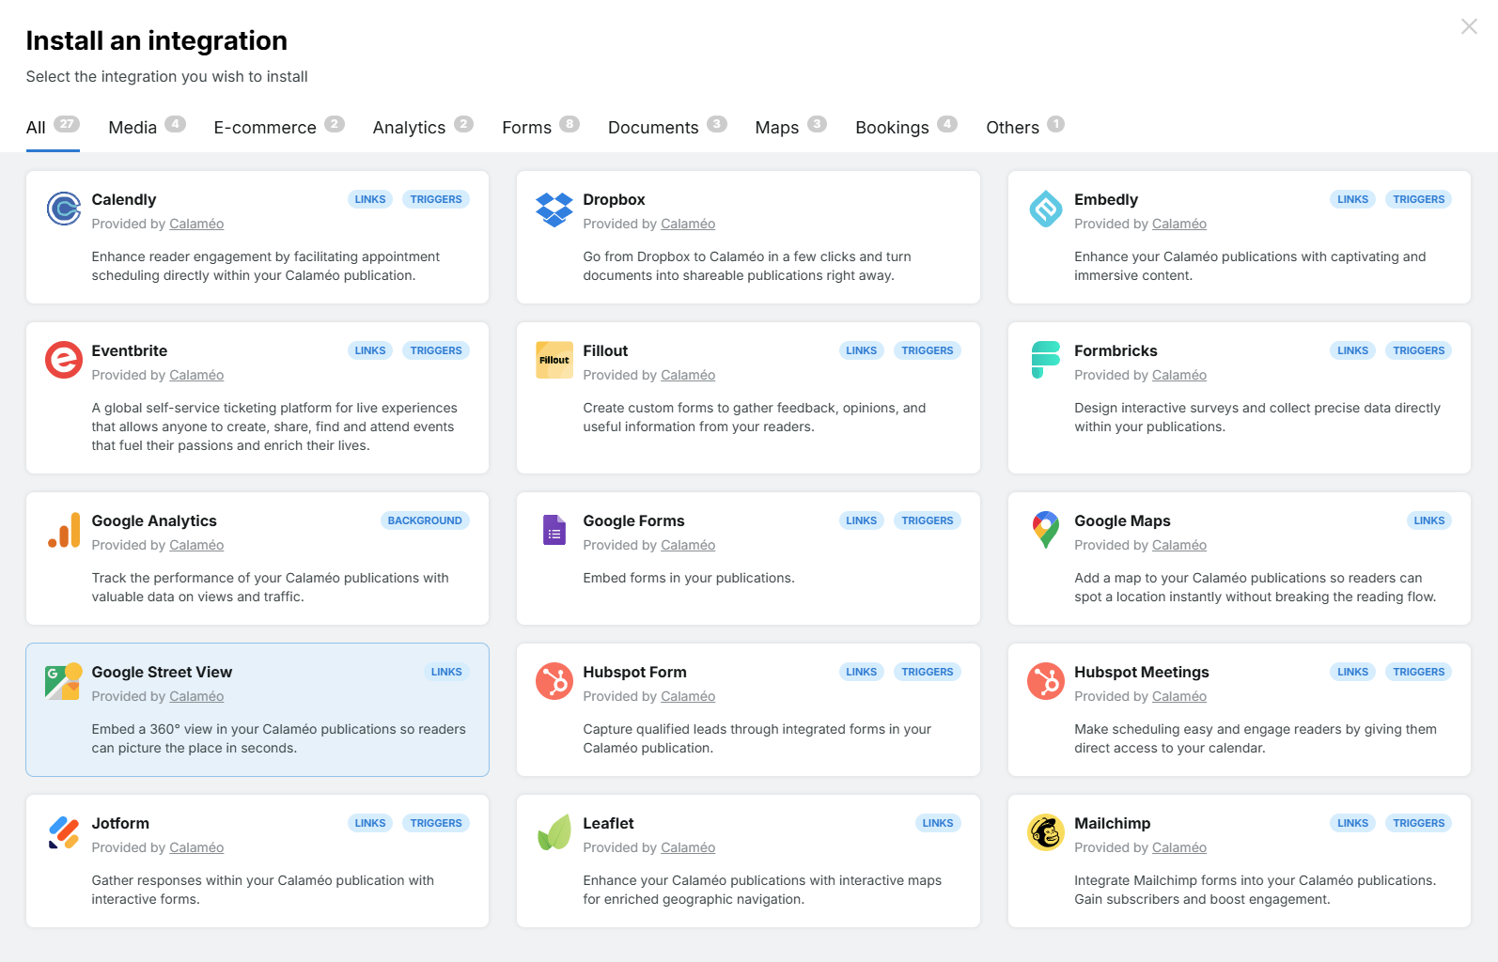The image size is (1498, 962).
Task: Open Calaméo link under Jotform
Action: (196, 847)
